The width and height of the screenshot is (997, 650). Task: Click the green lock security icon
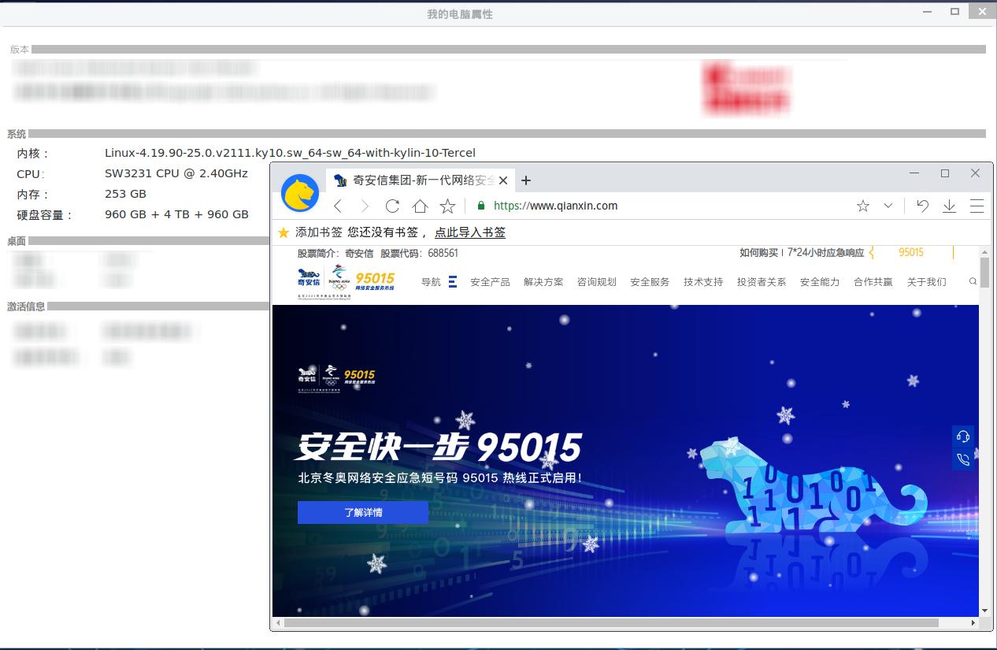point(481,206)
